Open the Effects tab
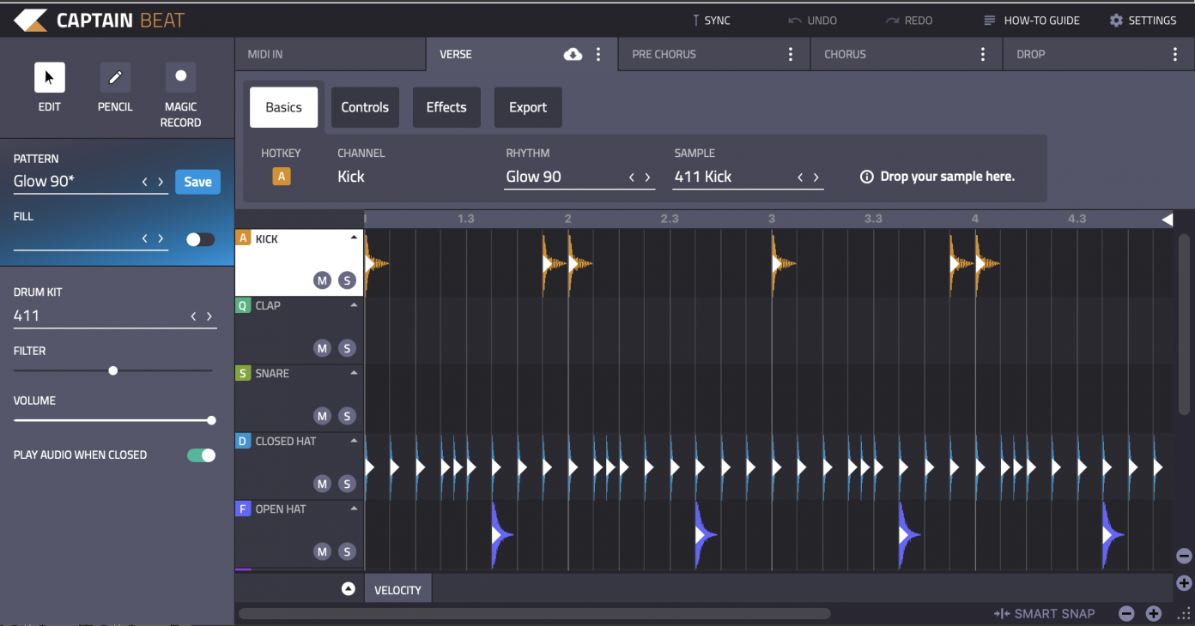This screenshot has height=626, width=1195. pyautogui.click(x=446, y=107)
